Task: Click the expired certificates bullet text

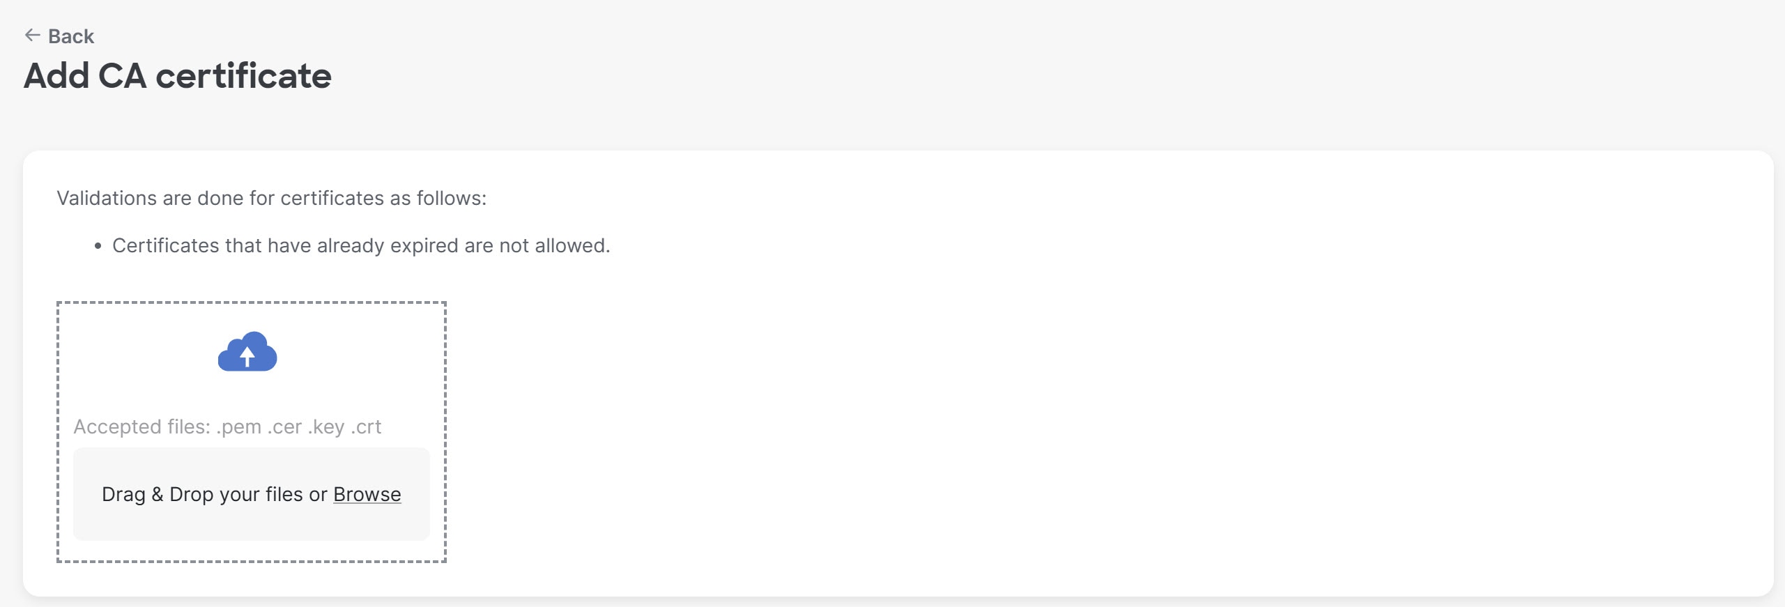Action: pyautogui.click(x=360, y=246)
